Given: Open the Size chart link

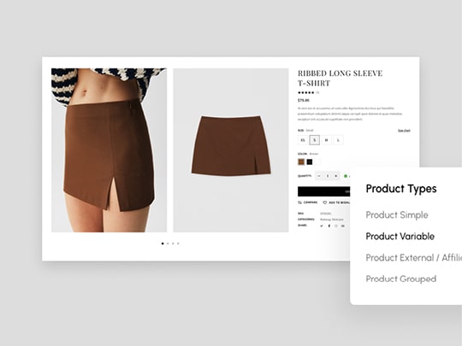Looking at the screenshot, I should (x=404, y=131).
